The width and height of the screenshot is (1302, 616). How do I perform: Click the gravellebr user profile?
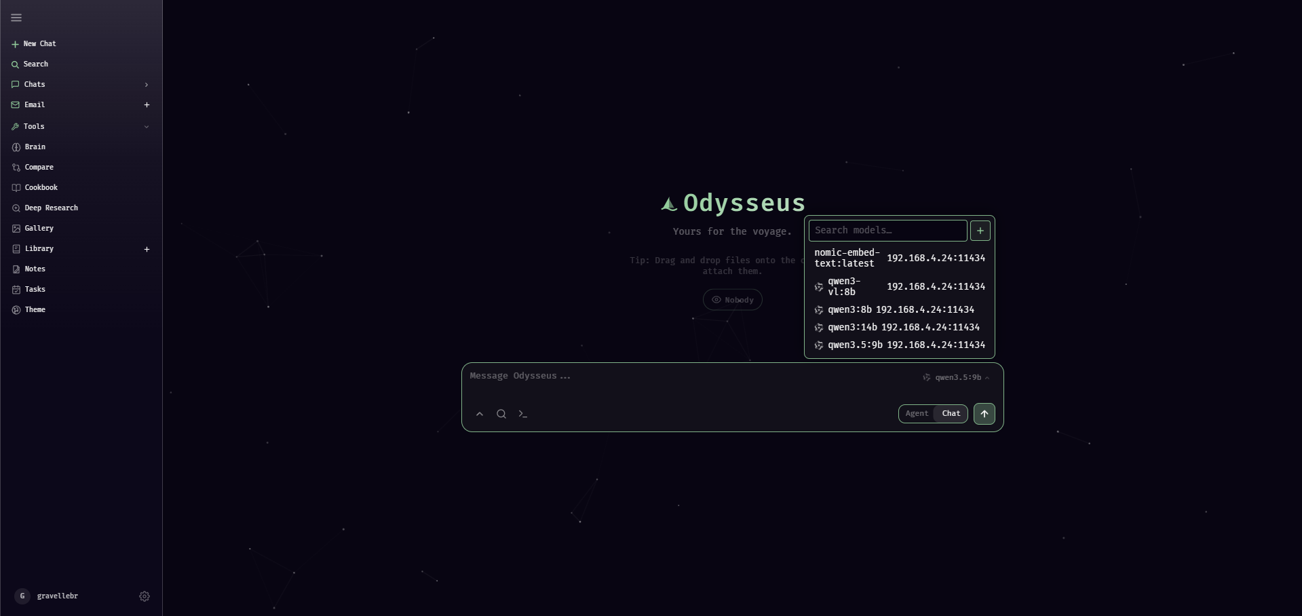click(x=57, y=596)
